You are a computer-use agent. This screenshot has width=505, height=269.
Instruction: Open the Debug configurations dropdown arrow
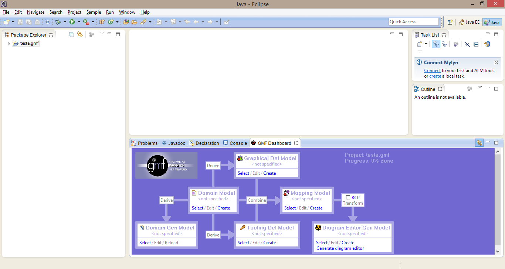click(65, 22)
